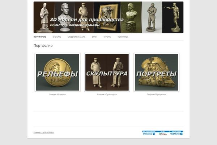The width and height of the screenshot is (217, 145).
Task: Open the ПОРТФОЛИО menu item
Action: coord(40,37)
